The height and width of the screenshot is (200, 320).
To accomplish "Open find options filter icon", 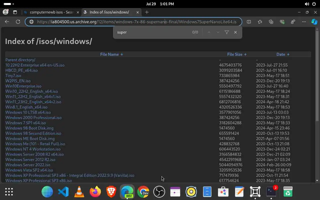I will (x=227, y=32).
